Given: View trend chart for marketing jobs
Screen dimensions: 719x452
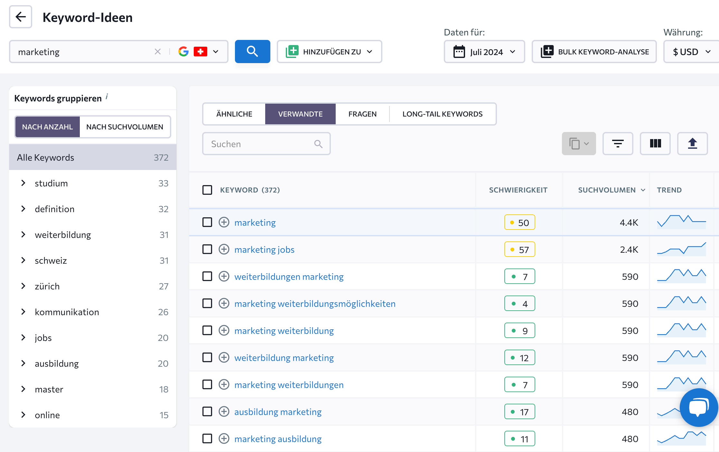Looking at the screenshot, I should click(681, 249).
